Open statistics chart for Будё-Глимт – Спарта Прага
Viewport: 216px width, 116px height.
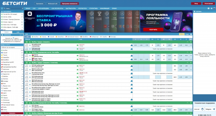point(132,59)
